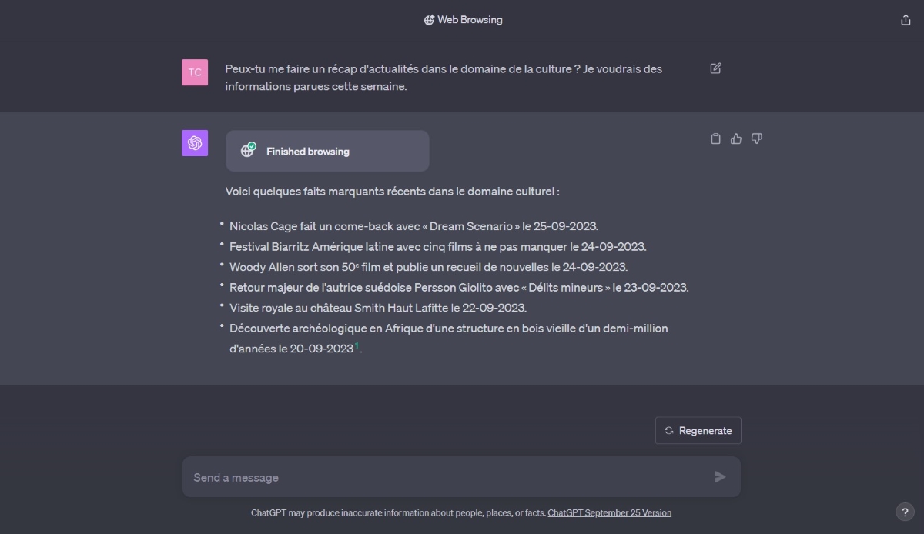Give the response a thumbs up
The width and height of the screenshot is (924, 534).
736,139
